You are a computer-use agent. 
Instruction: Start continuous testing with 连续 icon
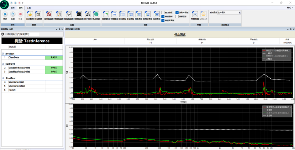(x=13, y=14)
